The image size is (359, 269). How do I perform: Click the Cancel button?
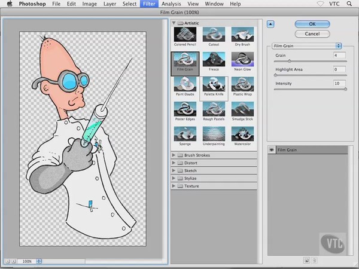tap(312, 34)
